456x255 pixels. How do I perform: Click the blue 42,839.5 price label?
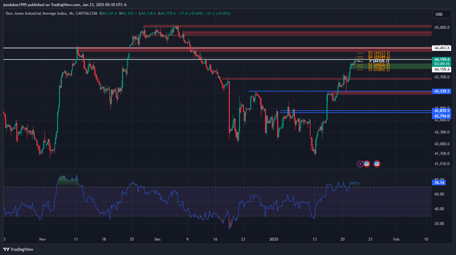pos(441,110)
